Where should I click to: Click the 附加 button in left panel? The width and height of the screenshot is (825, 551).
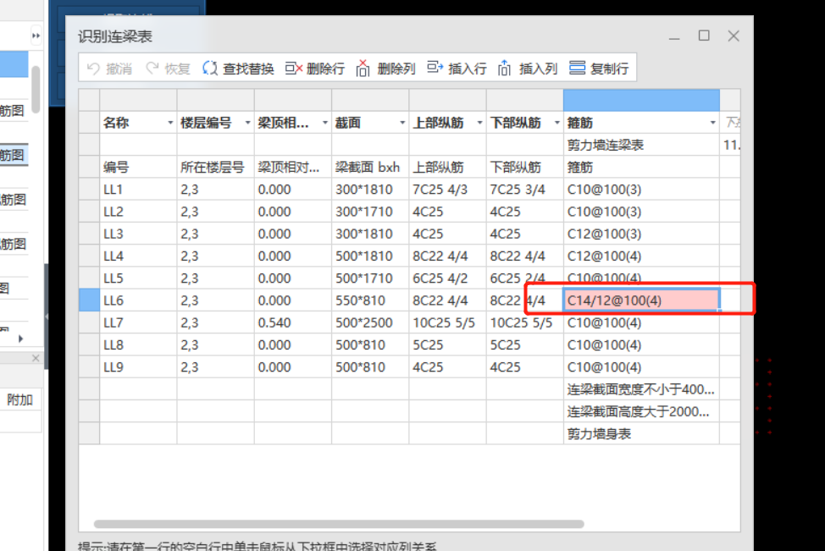pos(20,400)
